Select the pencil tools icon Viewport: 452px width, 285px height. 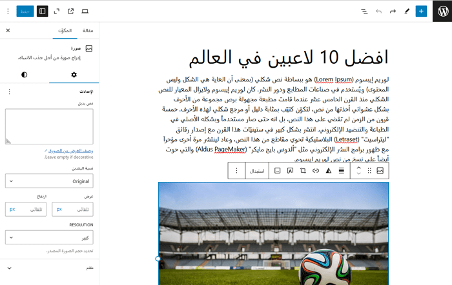click(407, 11)
